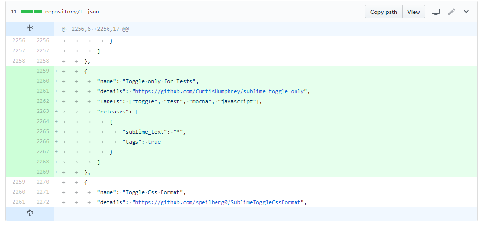The image size is (485, 225).
Task: Select new line number 2272
Action: pyautogui.click(x=43, y=202)
